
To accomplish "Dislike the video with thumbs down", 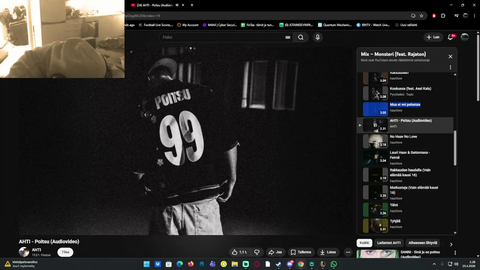I will (x=257, y=252).
